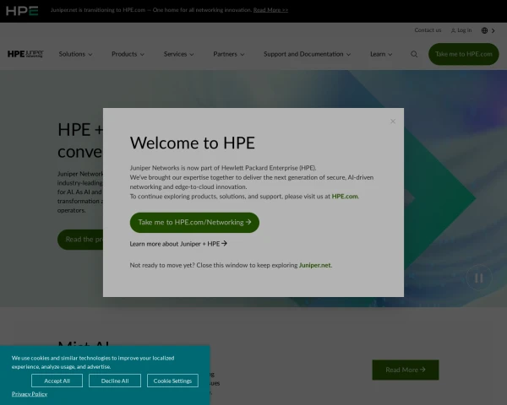Screen dimensions: 507x405
Task: Open the Privacy Policy link
Action: [x=30, y=394]
